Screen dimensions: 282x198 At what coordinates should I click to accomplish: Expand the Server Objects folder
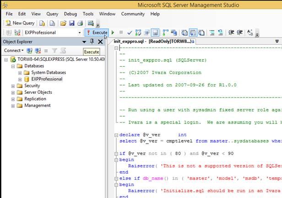point(13,92)
